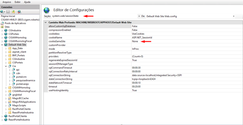
Task: Expand the App_Data folder node
Action: click(x=6, y=49)
